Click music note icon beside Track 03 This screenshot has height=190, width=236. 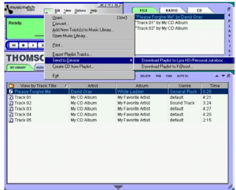[11, 109]
